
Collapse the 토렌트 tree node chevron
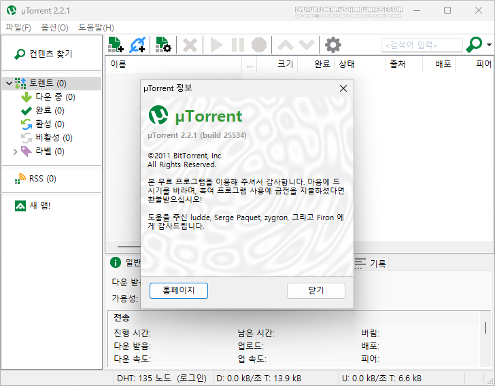pos(9,84)
